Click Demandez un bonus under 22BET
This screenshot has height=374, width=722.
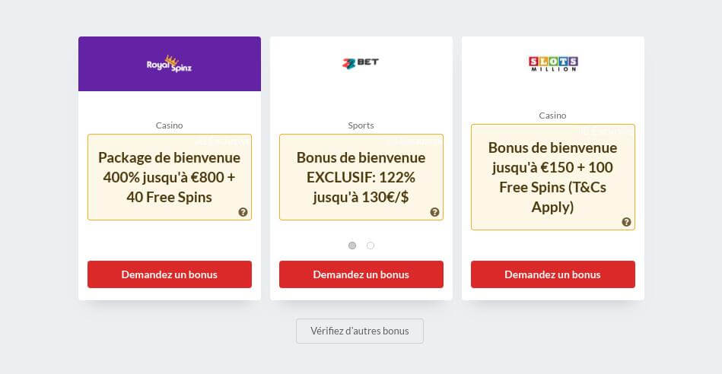[361, 274]
